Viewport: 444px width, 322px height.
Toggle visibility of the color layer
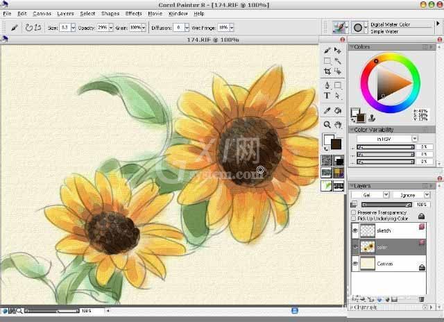[x=355, y=247]
